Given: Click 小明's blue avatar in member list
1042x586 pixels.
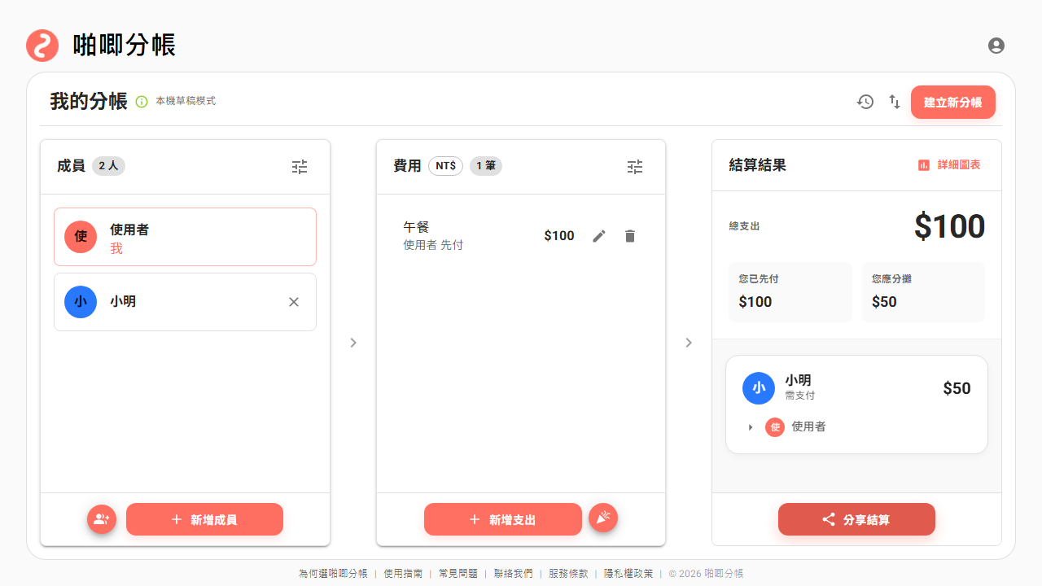Looking at the screenshot, I should click(81, 302).
